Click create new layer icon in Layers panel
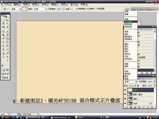Screen dimensions: 159x119 pos(148,107)
